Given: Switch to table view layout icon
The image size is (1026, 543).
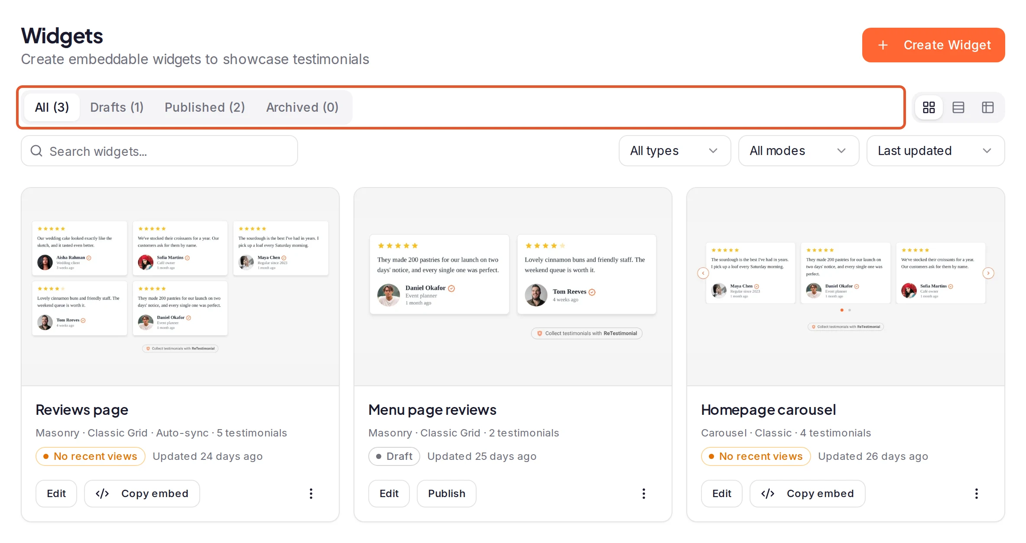Looking at the screenshot, I should (987, 107).
